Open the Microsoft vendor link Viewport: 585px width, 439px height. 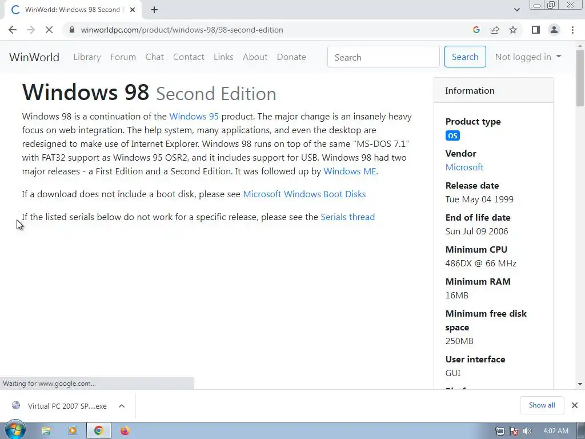(x=464, y=167)
